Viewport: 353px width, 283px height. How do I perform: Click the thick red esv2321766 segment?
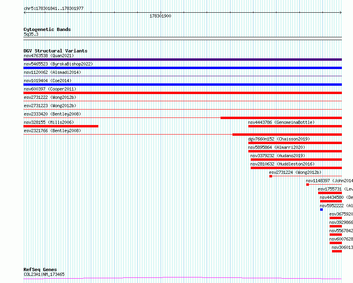coord(287,135)
